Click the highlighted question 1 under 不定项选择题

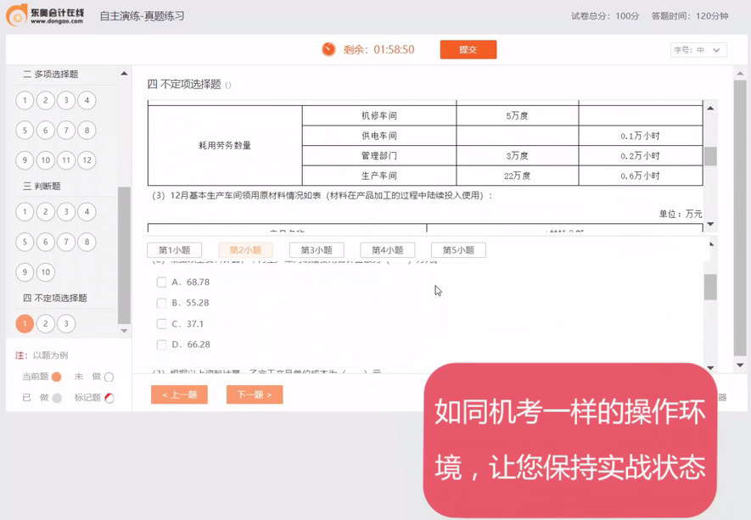pyautogui.click(x=25, y=323)
